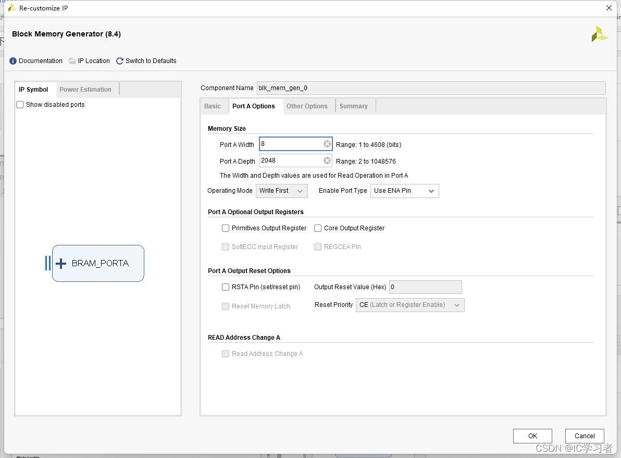Viewport: 621px width, 458px height.
Task: Click the Switch to Defaults refresh icon
Action: coord(120,61)
